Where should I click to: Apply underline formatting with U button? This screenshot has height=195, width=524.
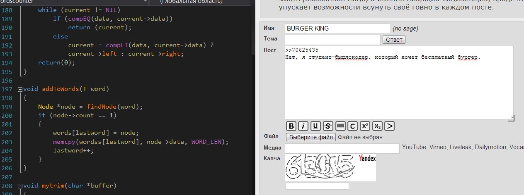click(x=316, y=126)
